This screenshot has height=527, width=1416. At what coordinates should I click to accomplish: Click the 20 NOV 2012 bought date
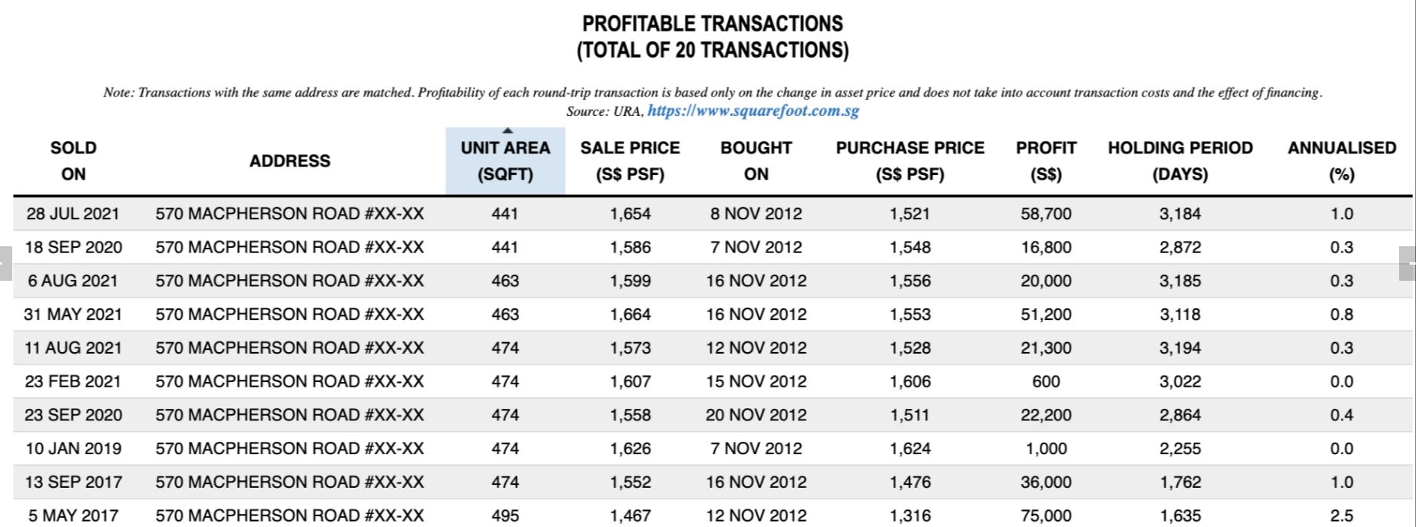pyautogui.click(x=756, y=415)
